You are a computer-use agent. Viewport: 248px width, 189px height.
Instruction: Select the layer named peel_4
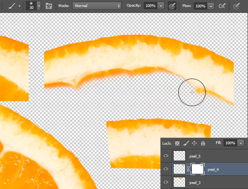tap(213, 169)
